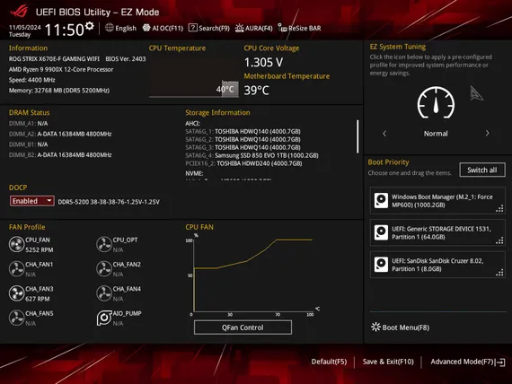
Task: Click disk icon of Generic STORAGE DEVICE entry
Action: tap(381, 232)
